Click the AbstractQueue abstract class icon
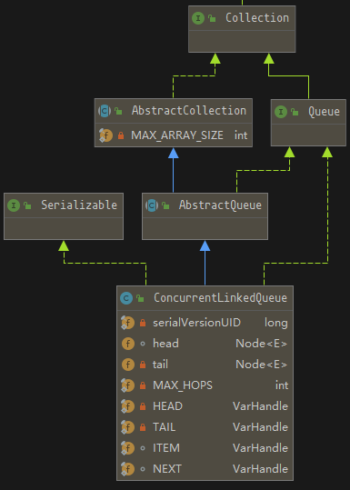 tap(152, 205)
